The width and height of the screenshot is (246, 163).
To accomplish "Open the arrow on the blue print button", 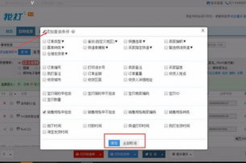I will [135, 154].
